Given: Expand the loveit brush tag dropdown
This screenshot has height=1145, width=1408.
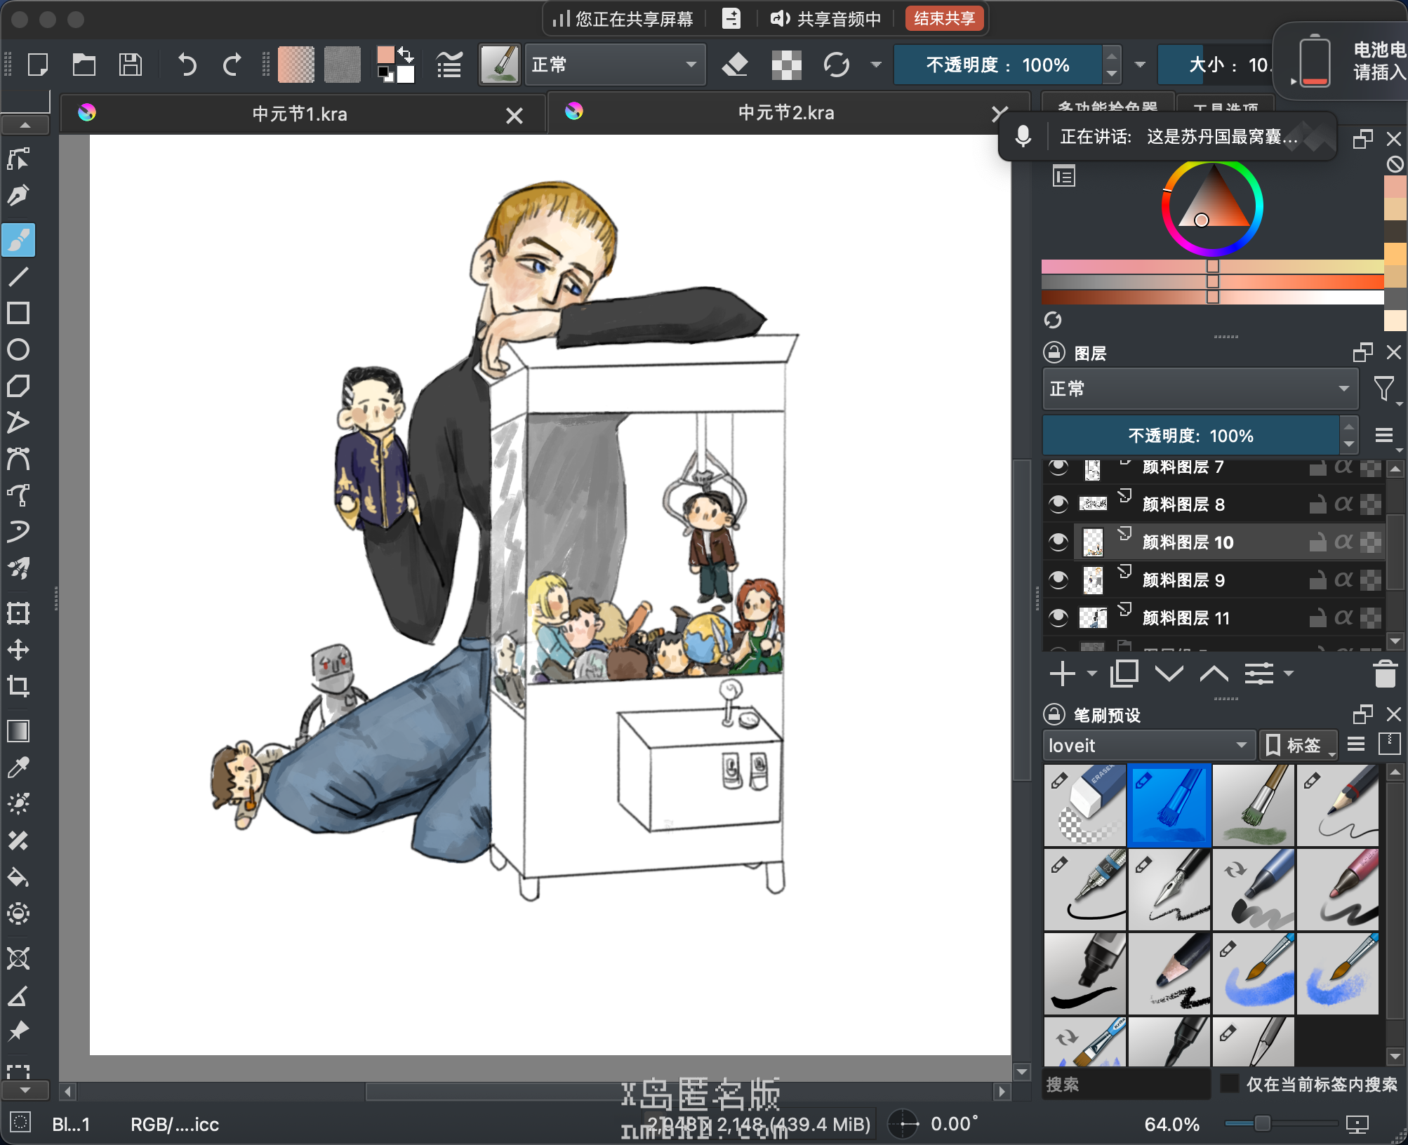Looking at the screenshot, I should (1148, 745).
